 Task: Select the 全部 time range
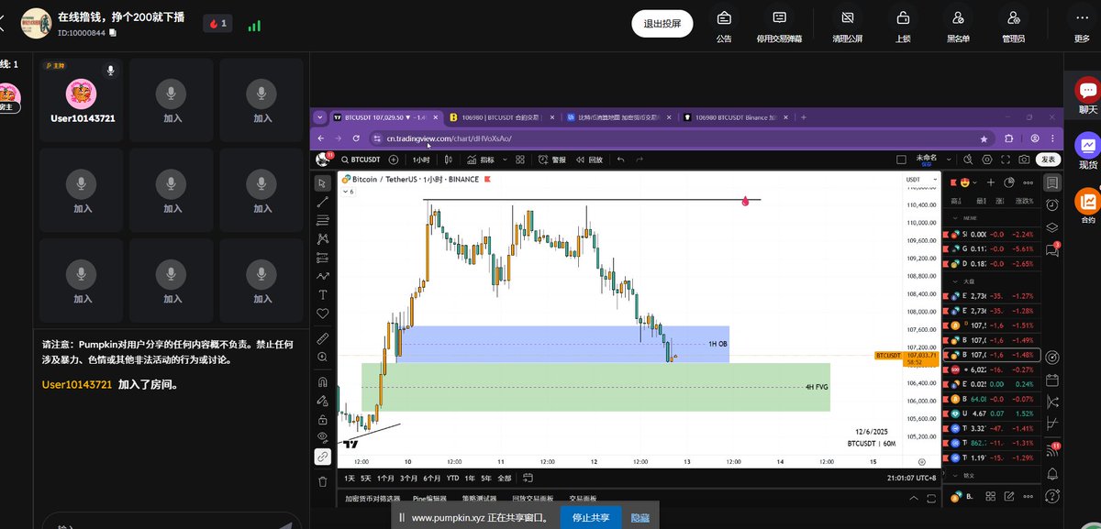coord(504,478)
